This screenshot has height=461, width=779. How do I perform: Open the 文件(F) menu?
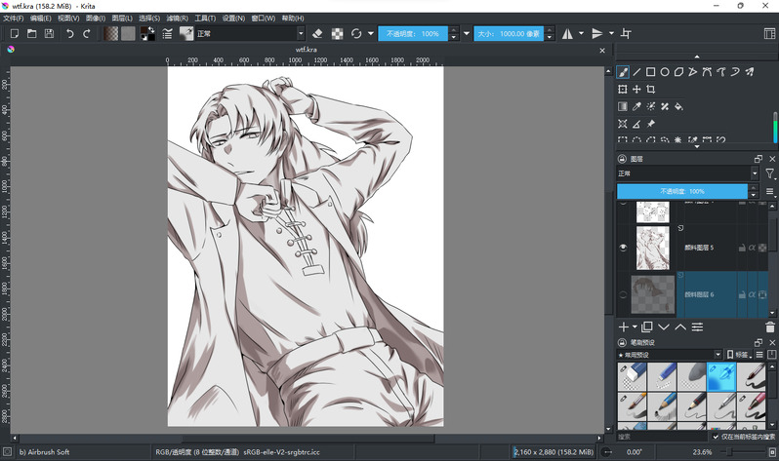click(14, 19)
